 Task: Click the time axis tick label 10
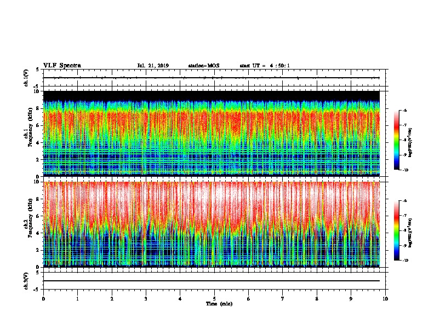click(x=385, y=299)
